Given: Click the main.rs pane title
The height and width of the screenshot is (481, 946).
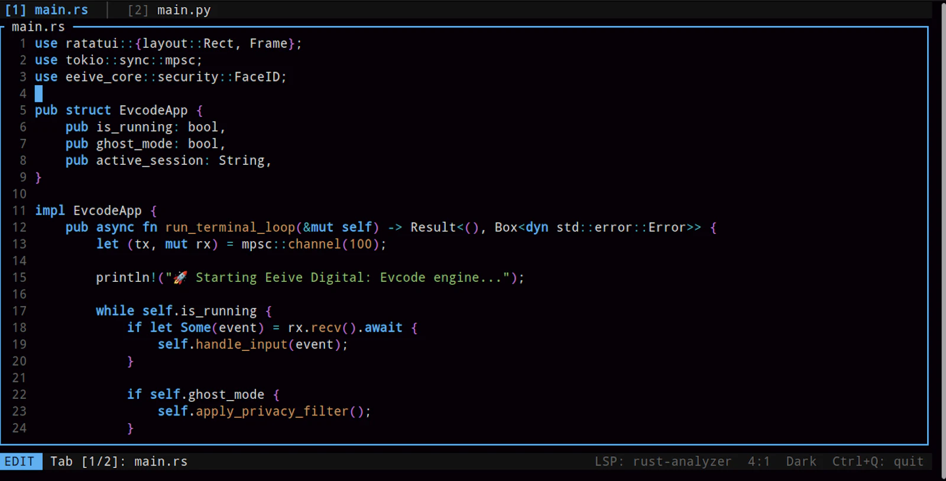Looking at the screenshot, I should 38,27.
